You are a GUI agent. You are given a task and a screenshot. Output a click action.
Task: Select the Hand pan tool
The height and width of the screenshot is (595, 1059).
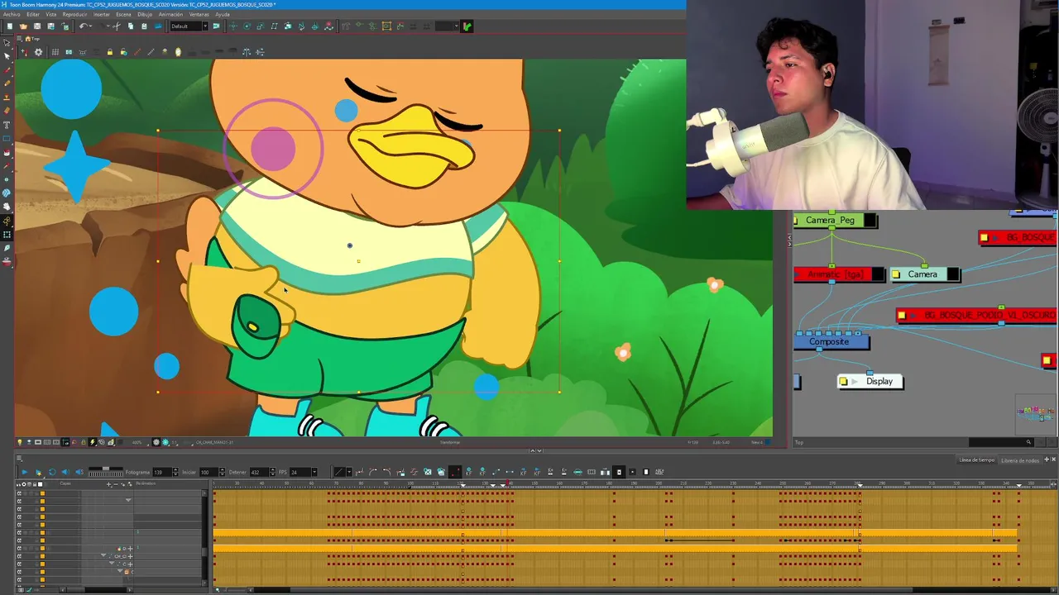(x=7, y=207)
